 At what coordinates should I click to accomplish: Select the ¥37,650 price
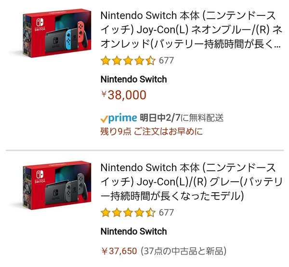pyautogui.click(x=119, y=251)
